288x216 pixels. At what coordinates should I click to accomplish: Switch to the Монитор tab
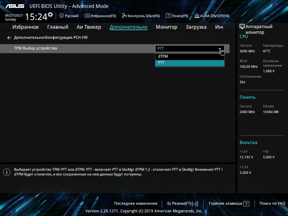[166, 27]
